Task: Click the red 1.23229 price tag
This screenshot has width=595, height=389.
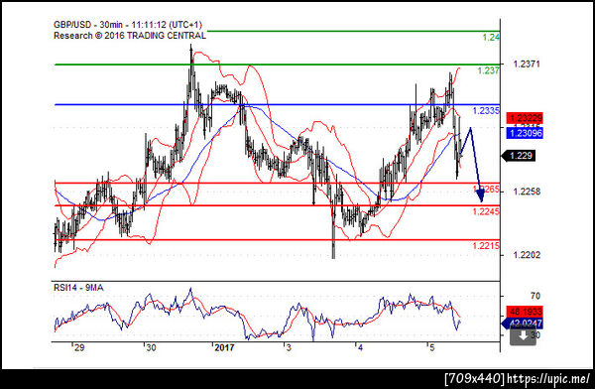Action: [526, 118]
